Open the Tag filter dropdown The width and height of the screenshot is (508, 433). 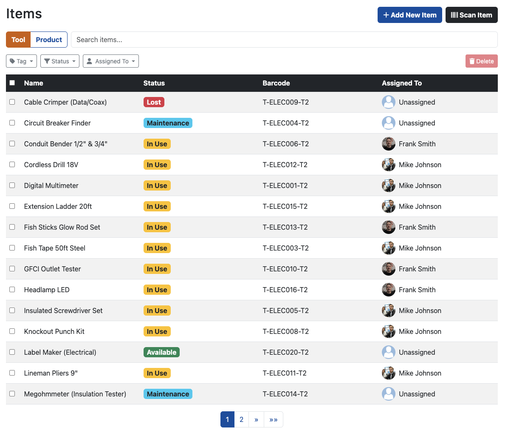point(21,61)
